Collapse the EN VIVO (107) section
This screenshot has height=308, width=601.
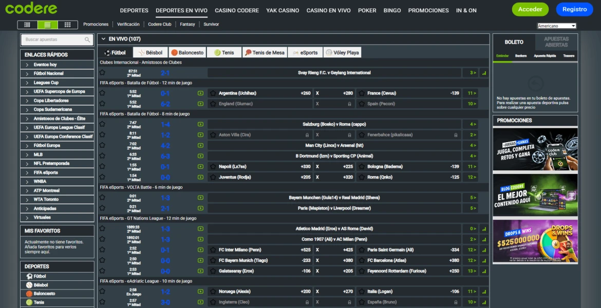103,38
